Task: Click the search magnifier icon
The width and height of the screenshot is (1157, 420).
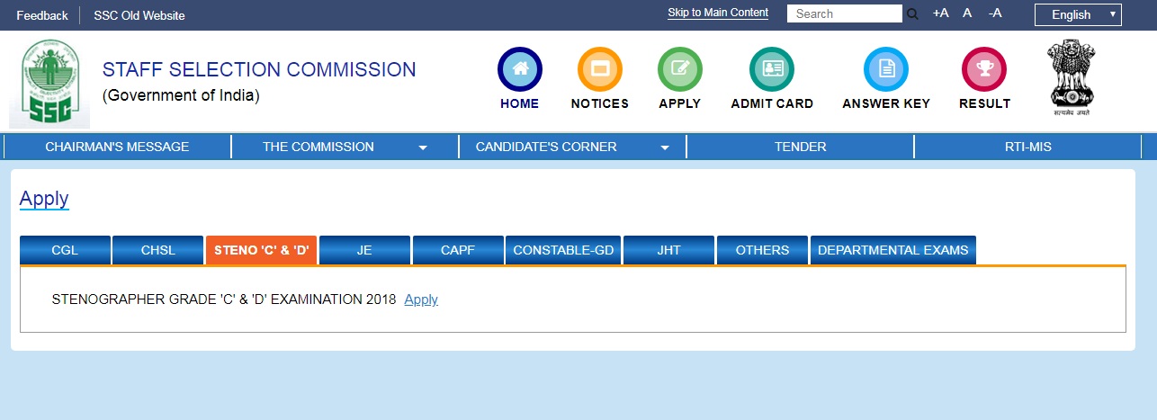Action: [912, 14]
